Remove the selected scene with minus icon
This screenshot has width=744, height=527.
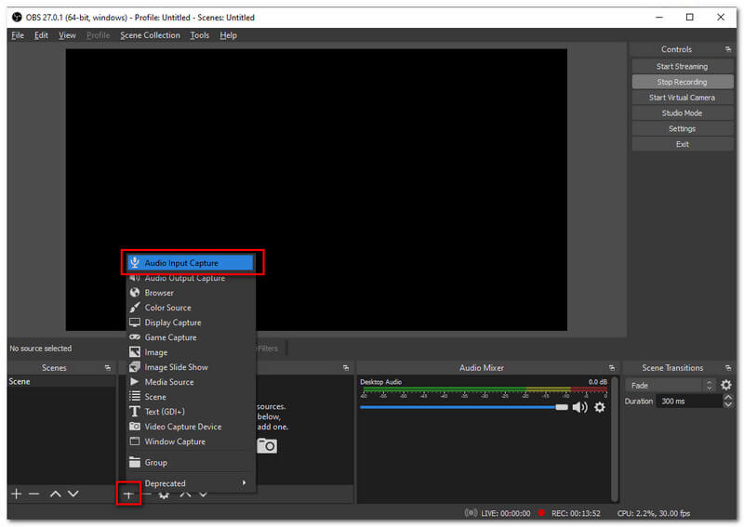tap(34, 494)
